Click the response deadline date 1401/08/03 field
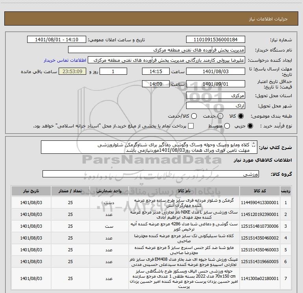The image size is (303, 293). [x=215, y=72]
